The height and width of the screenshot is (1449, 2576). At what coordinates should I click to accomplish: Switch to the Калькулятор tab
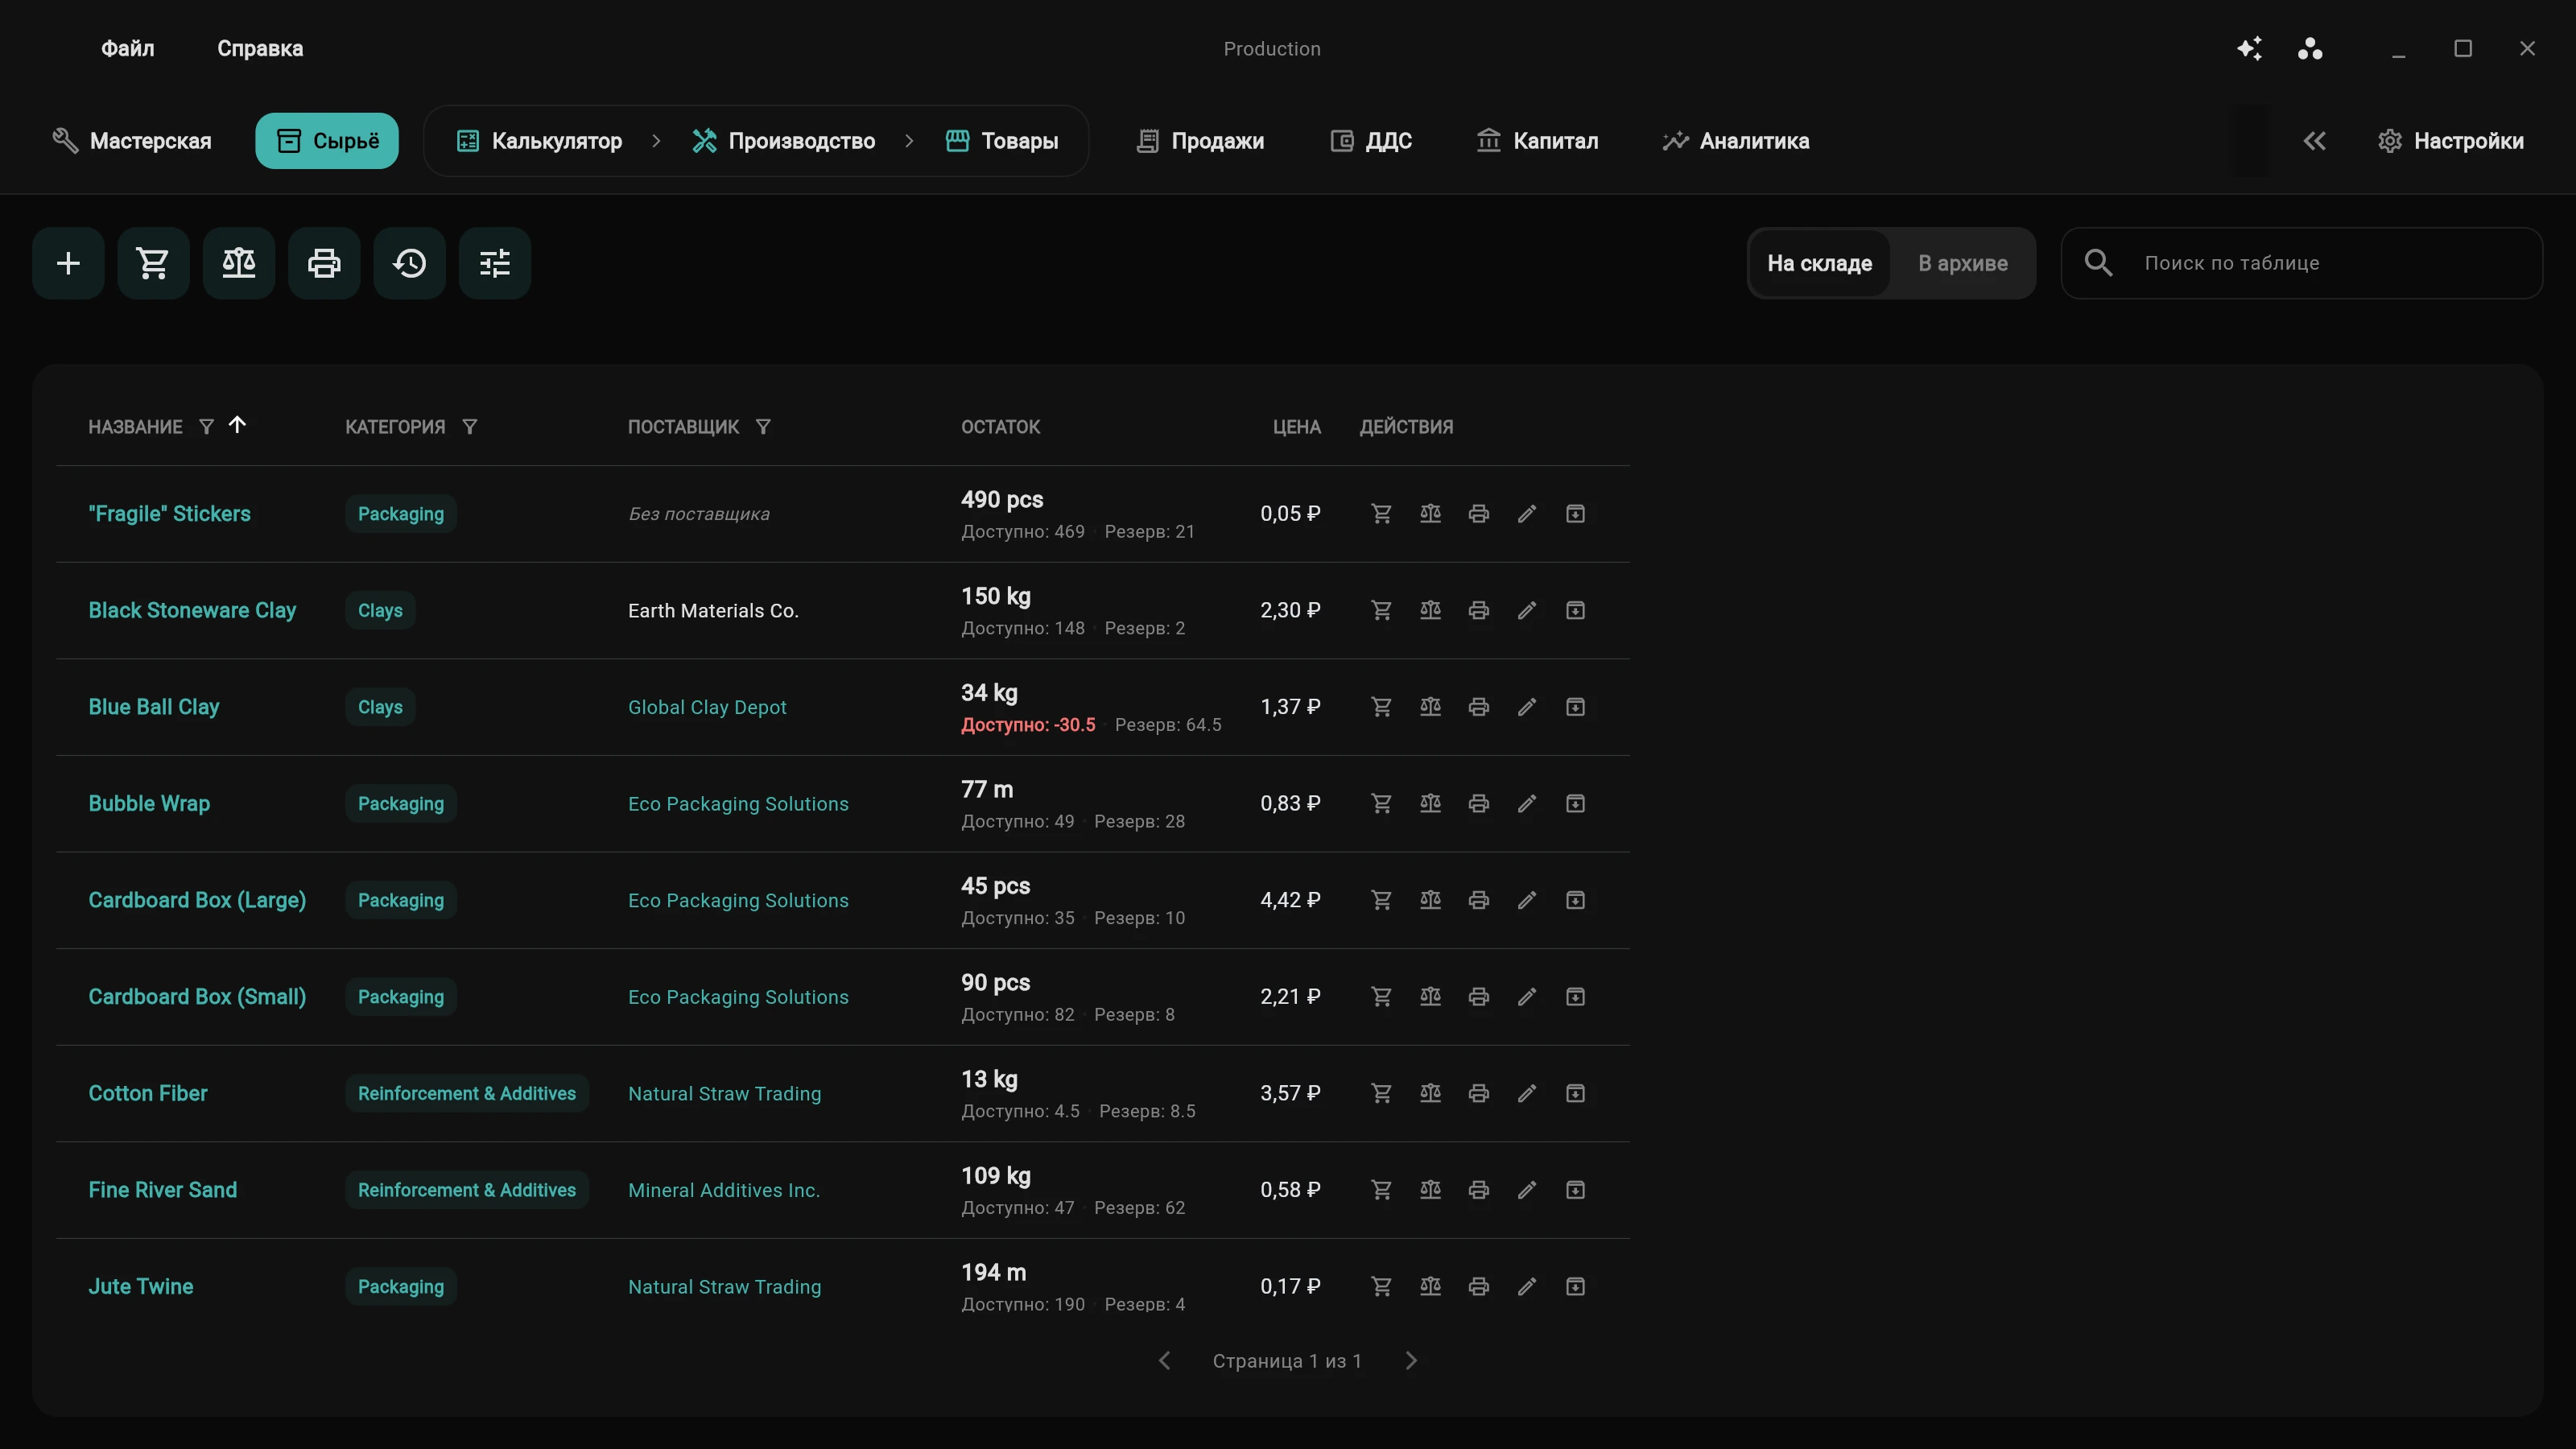click(539, 141)
